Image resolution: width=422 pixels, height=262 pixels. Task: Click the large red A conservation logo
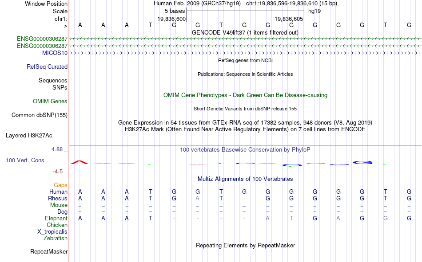[80, 162]
